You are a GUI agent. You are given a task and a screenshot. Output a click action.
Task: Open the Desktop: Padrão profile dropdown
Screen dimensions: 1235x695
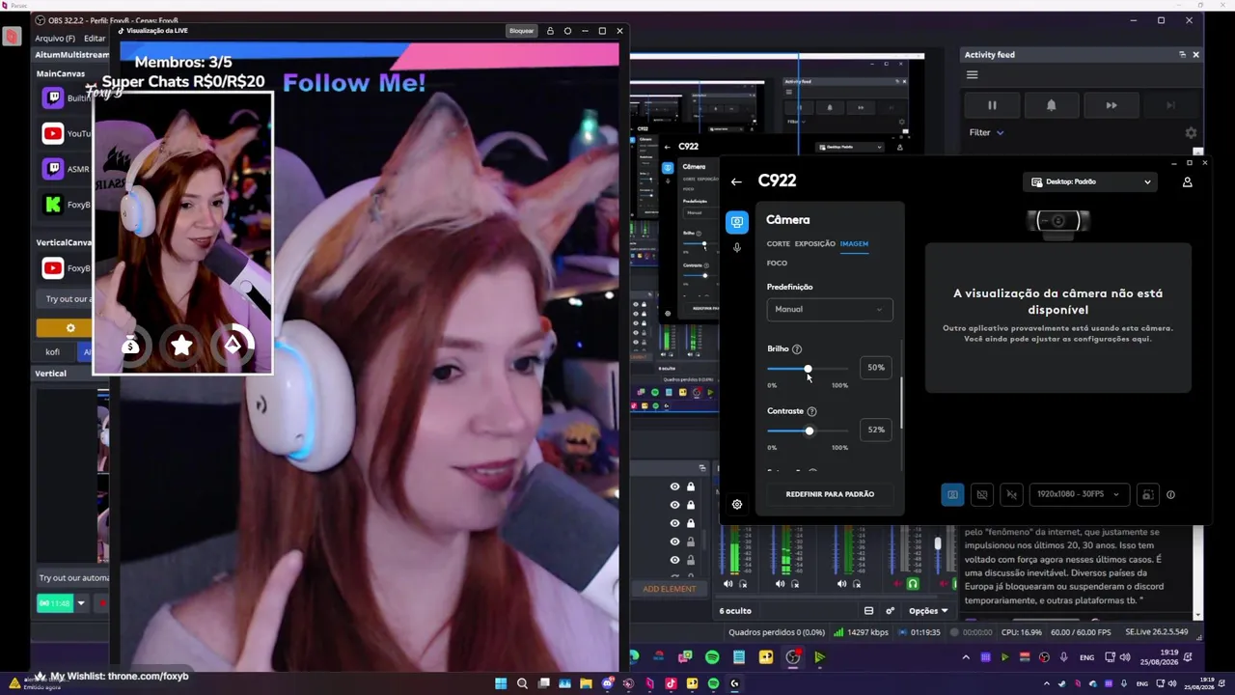(1090, 181)
